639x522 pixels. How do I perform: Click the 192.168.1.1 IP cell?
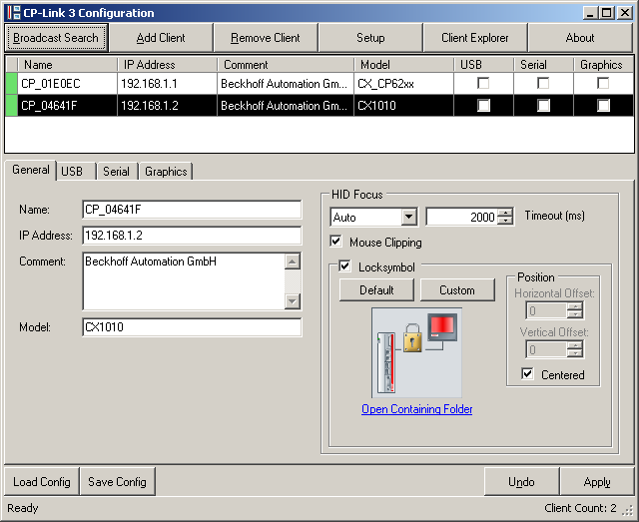point(167,84)
